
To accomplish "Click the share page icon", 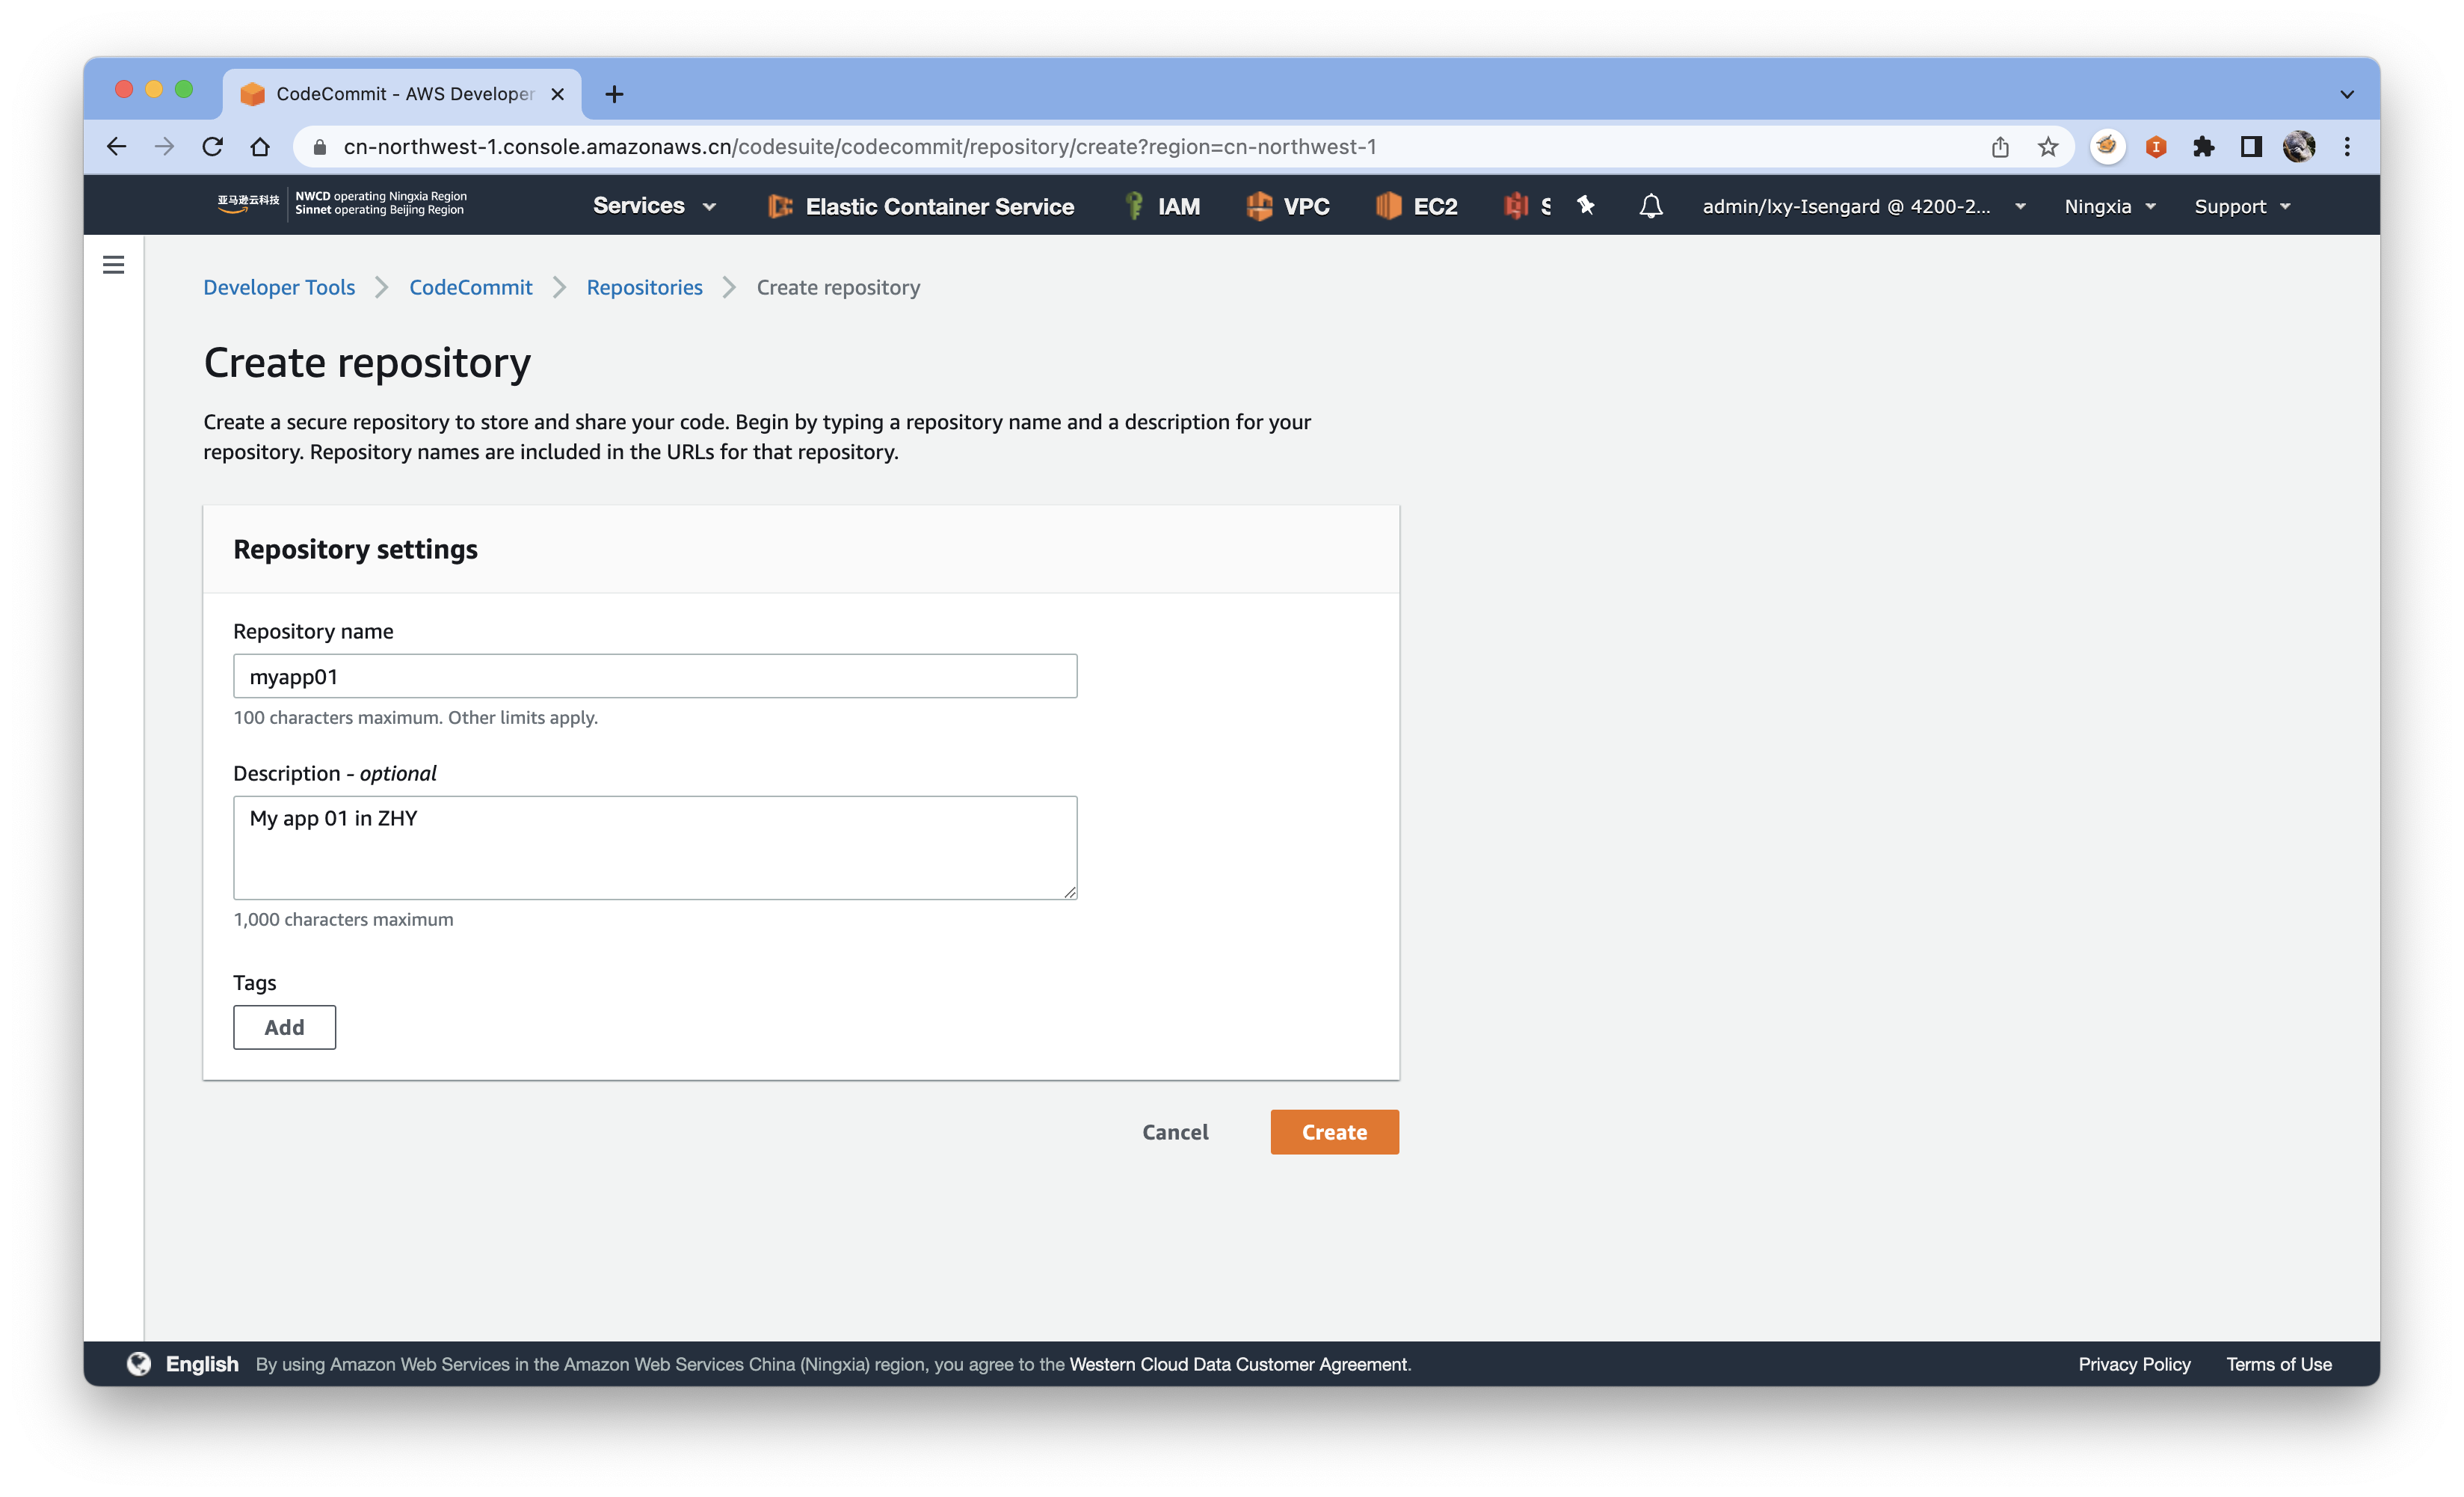I will pos(1999,147).
